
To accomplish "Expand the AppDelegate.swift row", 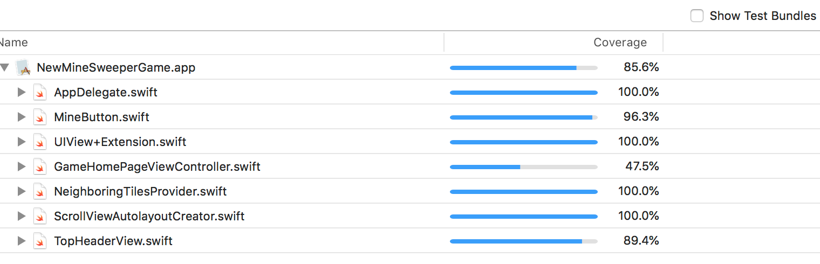I will point(22,93).
